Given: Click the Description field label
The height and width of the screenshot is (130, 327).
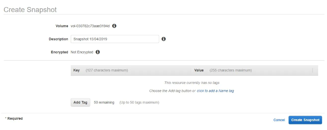Looking at the screenshot, I should (58, 39).
